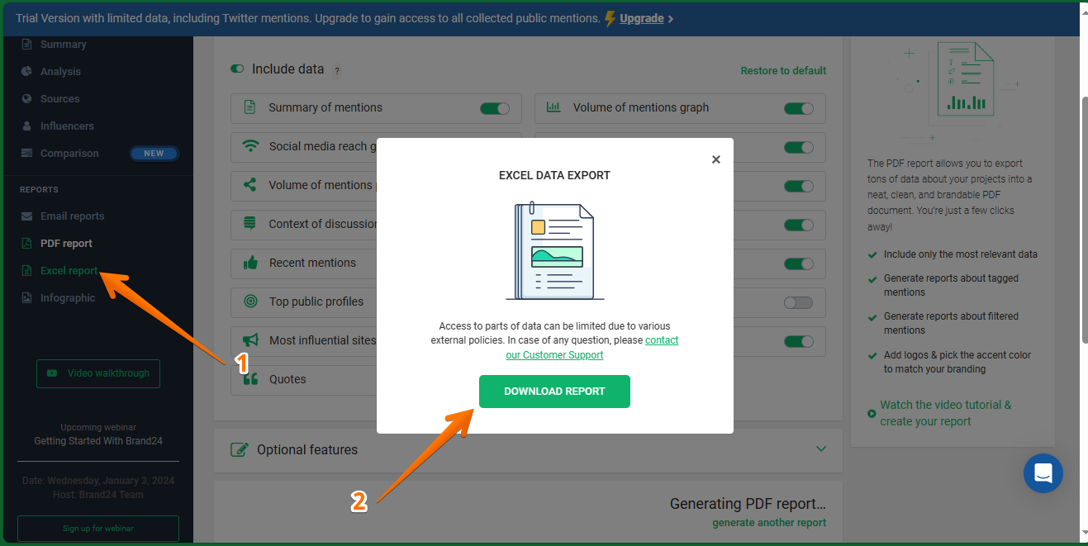Click the Include data help question icon

(x=337, y=71)
